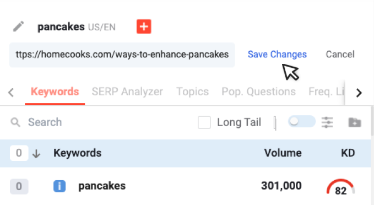
Task: Click the blue info icon beside pancakes
Action: pos(59,186)
